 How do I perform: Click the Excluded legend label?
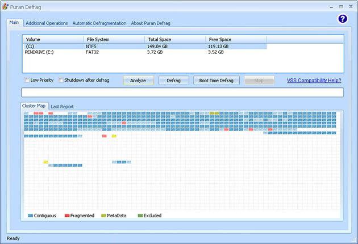[x=152, y=216]
